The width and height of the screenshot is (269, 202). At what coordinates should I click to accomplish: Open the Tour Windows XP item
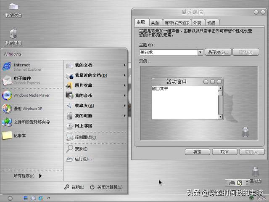[x=32, y=109]
